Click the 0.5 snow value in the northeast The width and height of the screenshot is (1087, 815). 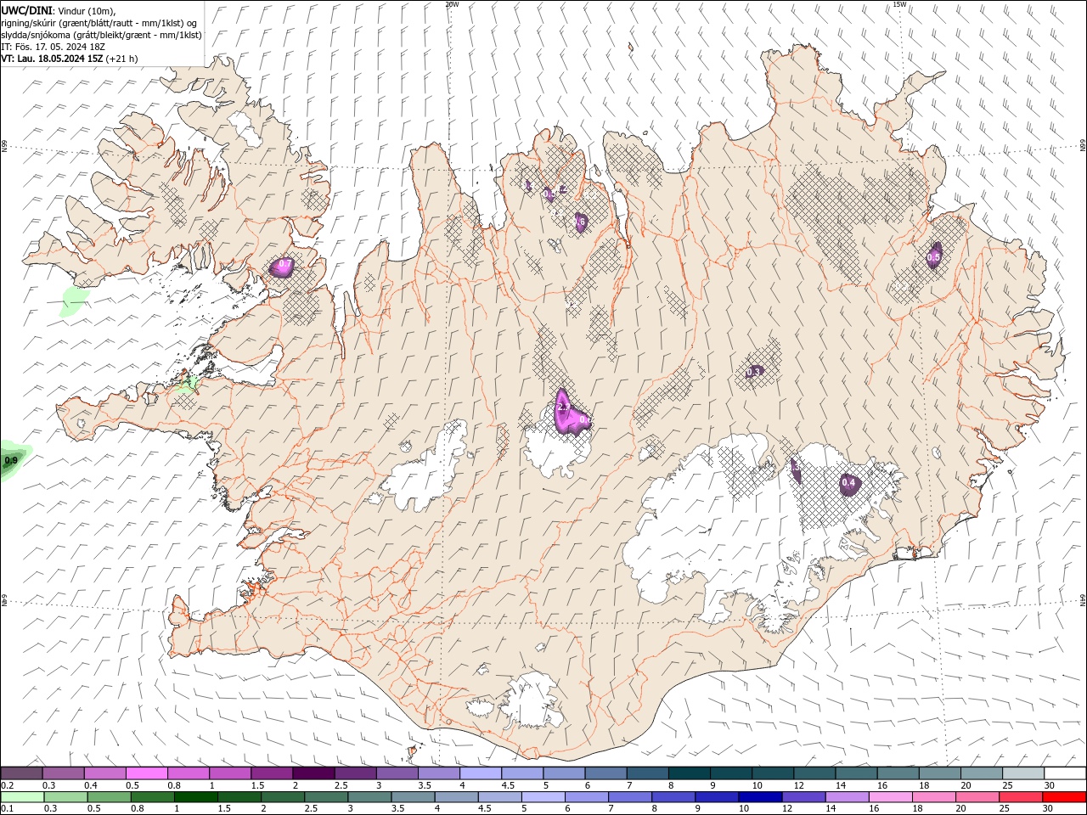[934, 256]
